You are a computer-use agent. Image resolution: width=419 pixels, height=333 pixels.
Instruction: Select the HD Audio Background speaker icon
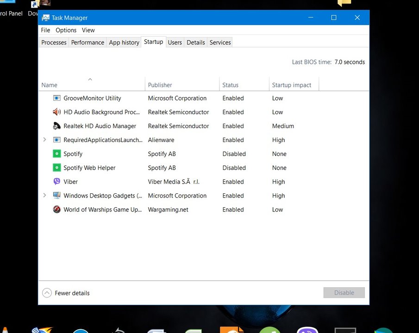coord(57,112)
